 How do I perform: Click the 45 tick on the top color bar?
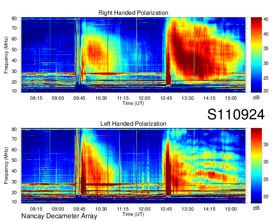coord(266,19)
